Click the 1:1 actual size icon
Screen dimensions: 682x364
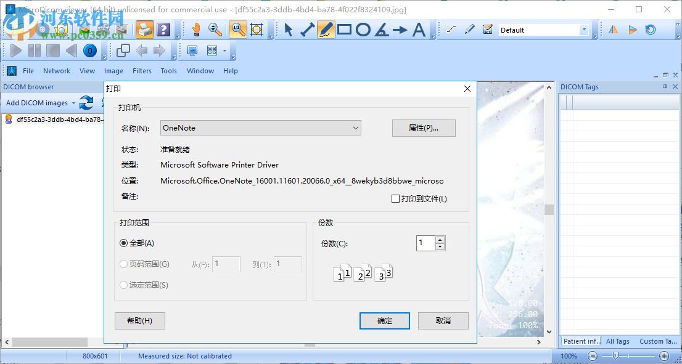237,29
